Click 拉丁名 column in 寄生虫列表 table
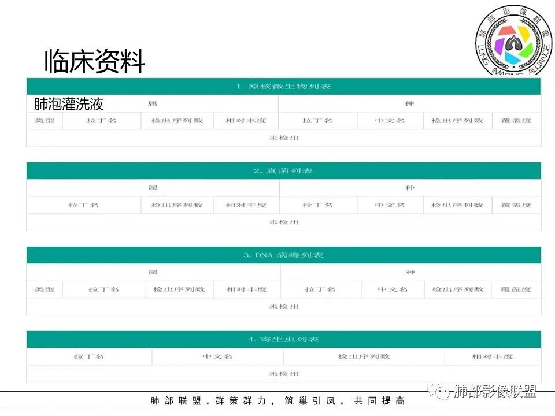 point(89,356)
